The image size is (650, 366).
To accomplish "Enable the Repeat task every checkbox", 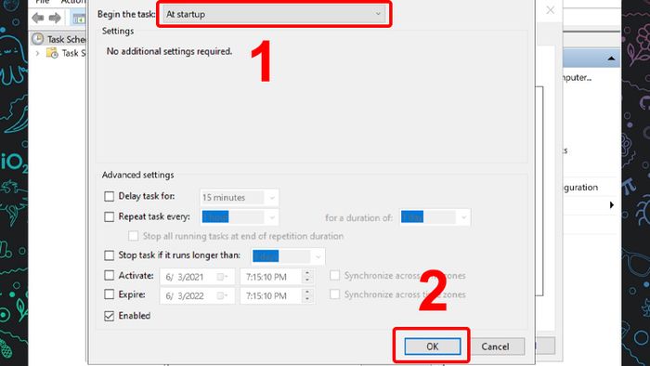I will pos(109,216).
